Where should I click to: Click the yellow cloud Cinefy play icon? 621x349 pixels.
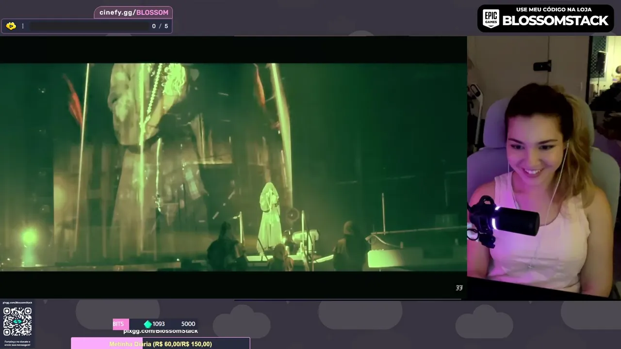point(11,26)
